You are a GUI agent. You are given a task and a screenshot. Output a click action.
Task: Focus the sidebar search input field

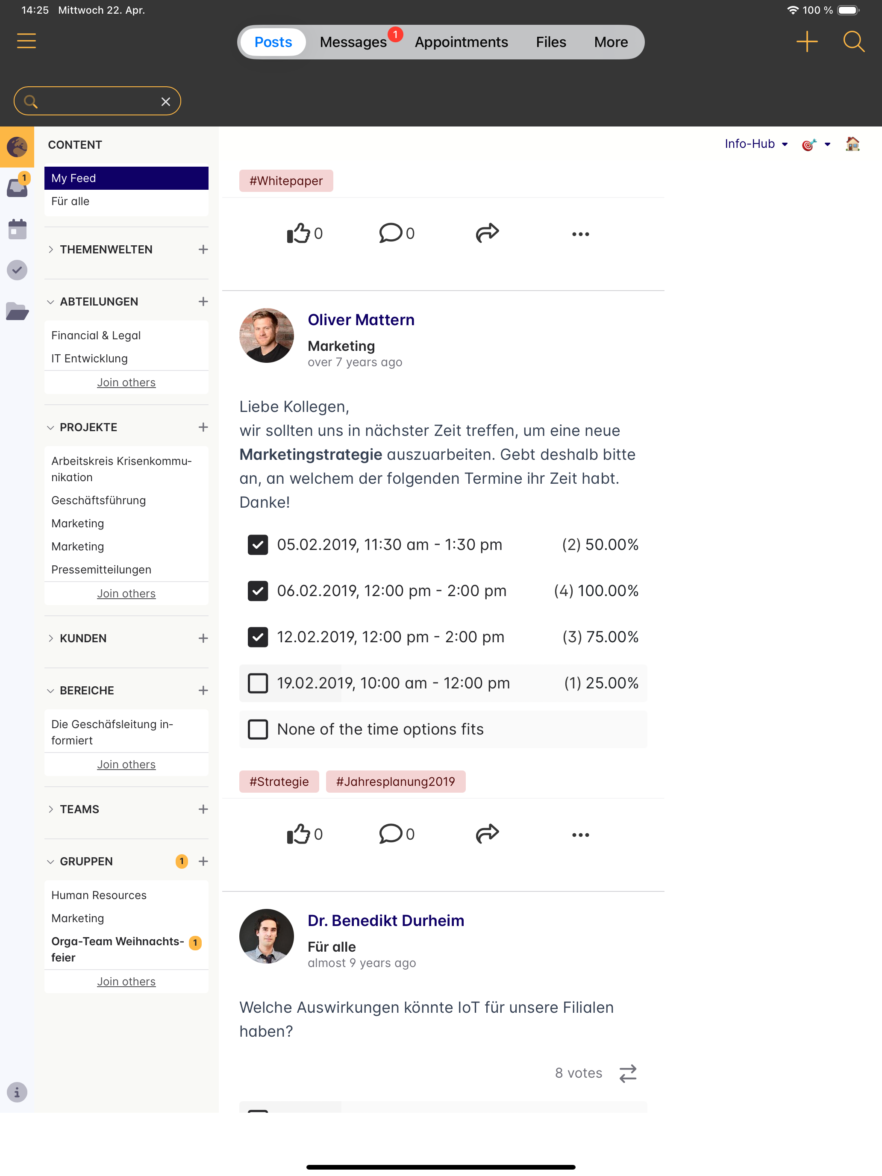click(x=97, y=101)
